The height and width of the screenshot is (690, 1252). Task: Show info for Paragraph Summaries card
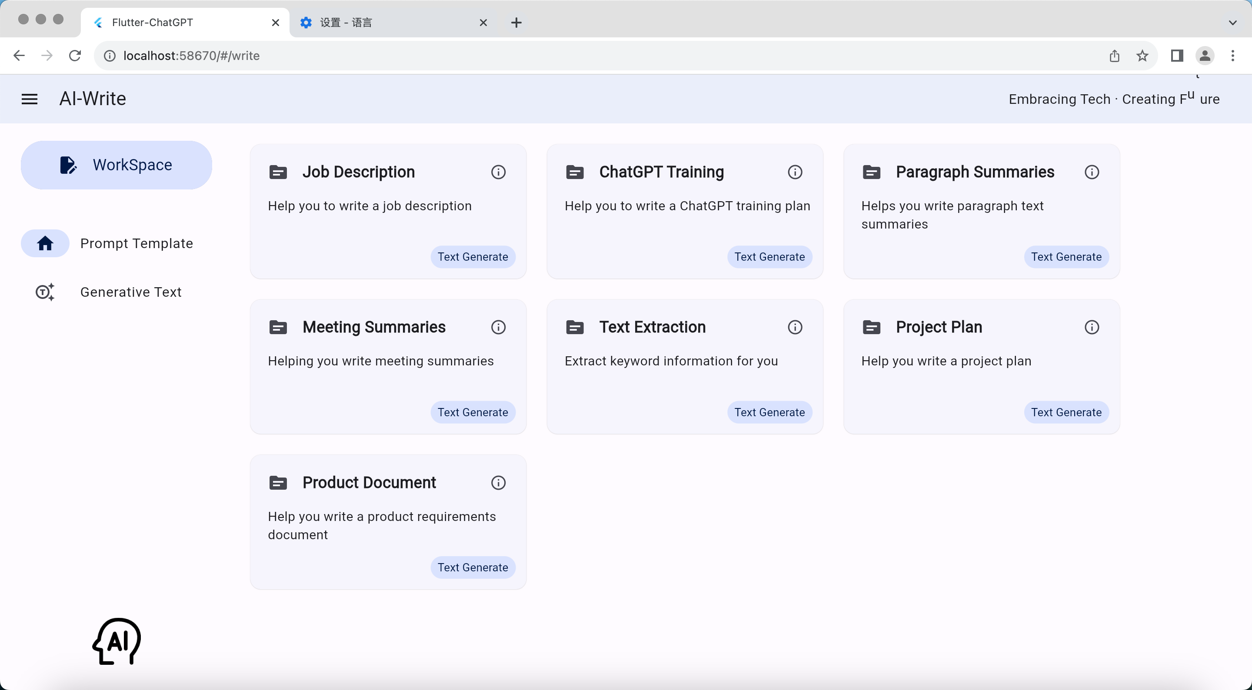[x=1092, y=172]
